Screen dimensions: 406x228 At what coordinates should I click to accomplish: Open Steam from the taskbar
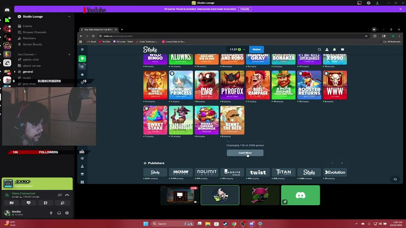click(225, 224)
